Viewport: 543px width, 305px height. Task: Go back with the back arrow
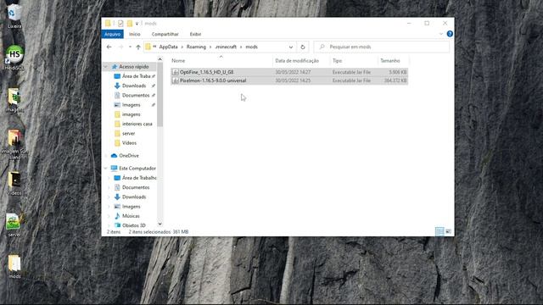[109, 47]
